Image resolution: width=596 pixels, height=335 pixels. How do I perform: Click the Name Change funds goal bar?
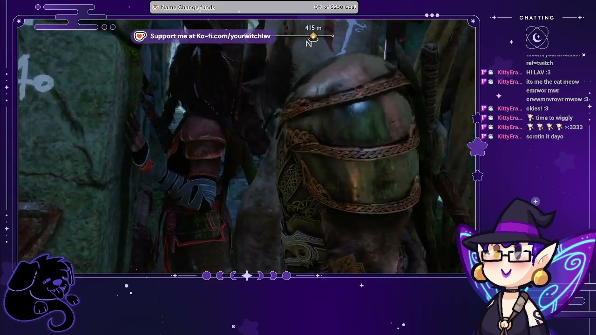pos(254,7)
